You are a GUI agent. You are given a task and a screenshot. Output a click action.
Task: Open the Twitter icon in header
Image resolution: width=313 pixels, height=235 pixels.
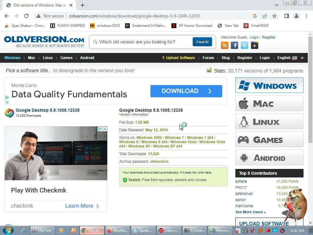click(x=244, y=45)
